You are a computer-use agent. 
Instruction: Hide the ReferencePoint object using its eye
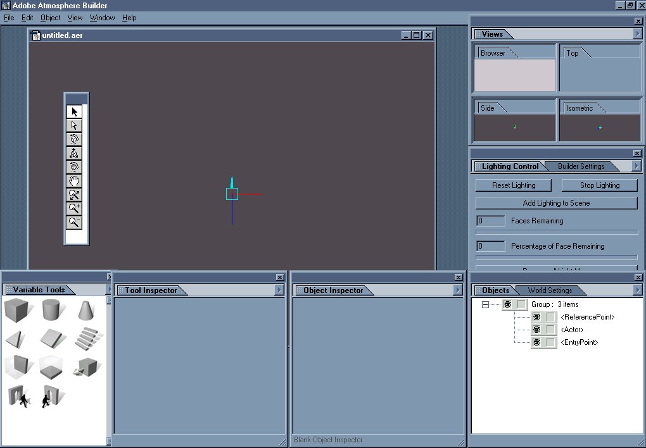click(536, 317)
